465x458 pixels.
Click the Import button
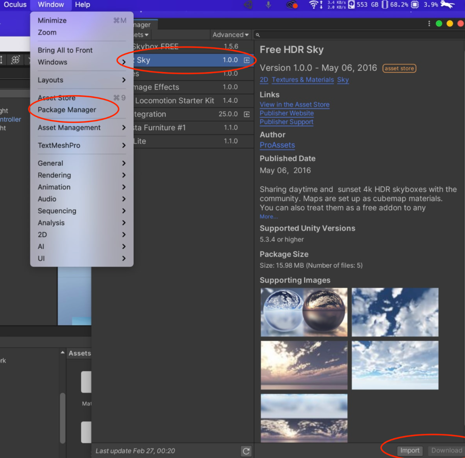coord(410,451)
